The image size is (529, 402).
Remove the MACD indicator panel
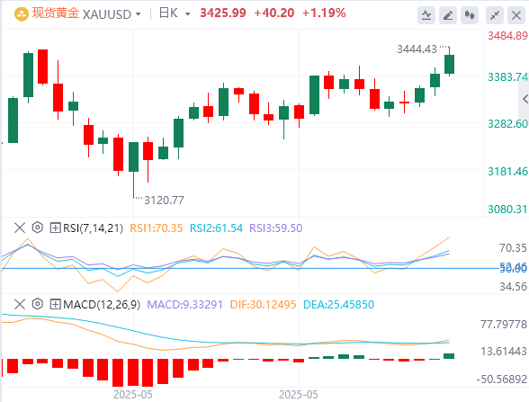[x=20, y=304]
